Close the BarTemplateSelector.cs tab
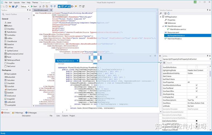Viewport: 212px width, 135px height. [x=77, y=61]
